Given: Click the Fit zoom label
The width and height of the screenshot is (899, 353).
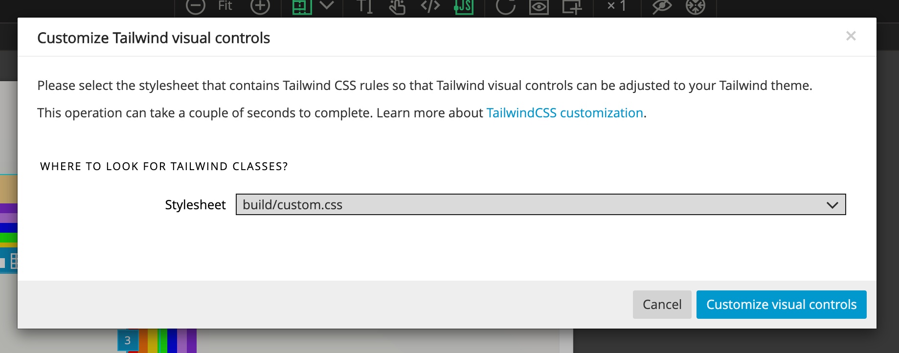Looking at the screenshot, I should click(225, 6).
